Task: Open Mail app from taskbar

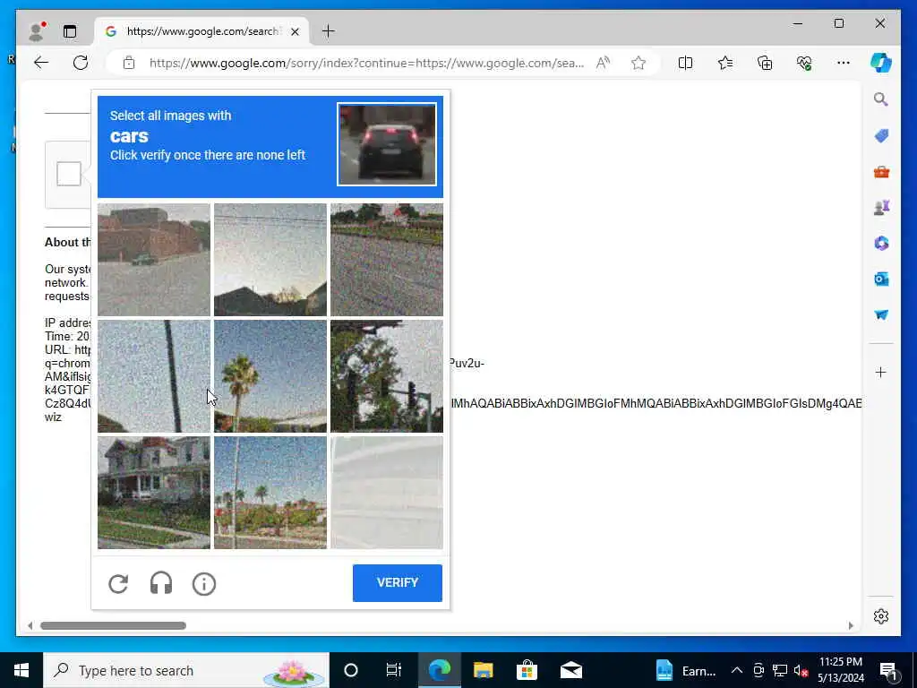Action: point(570,670)
